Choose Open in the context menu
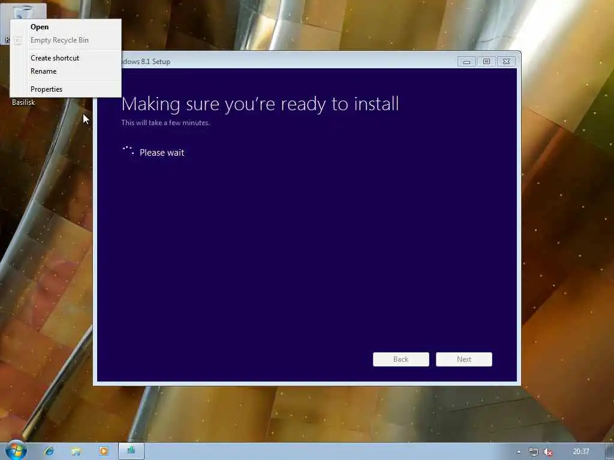This screenshot has width=614, height=460. [65, 27]
